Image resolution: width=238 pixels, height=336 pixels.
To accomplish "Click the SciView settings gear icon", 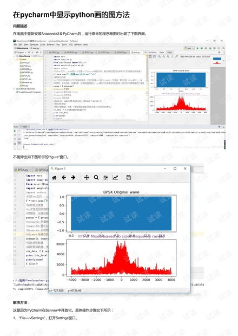I will pos(219,52).
